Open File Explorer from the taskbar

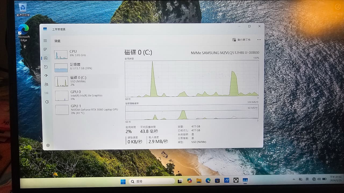[199, 181]
